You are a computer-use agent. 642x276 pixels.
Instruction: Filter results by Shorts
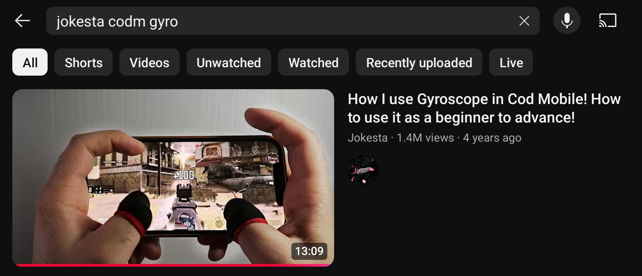tap(84, 62)
